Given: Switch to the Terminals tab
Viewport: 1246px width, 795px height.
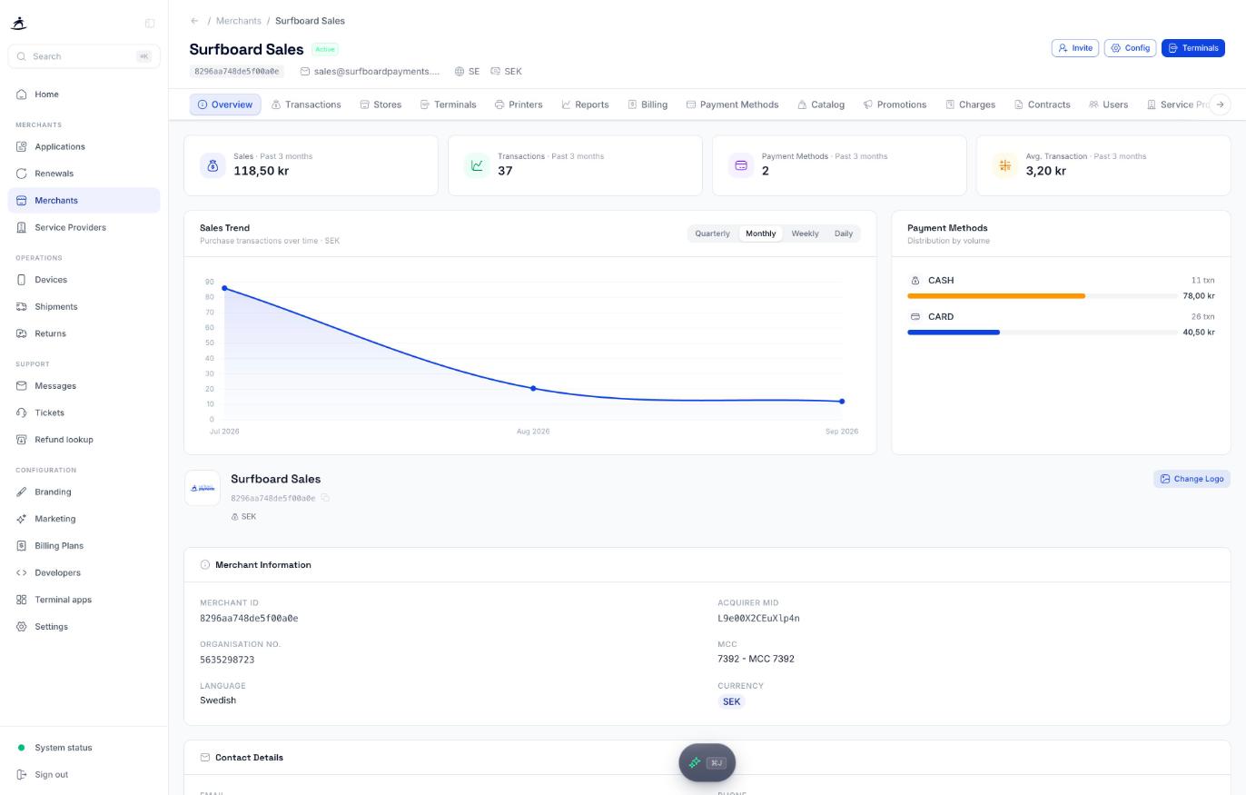Looking at the screenshot, I should pos(449,104).
